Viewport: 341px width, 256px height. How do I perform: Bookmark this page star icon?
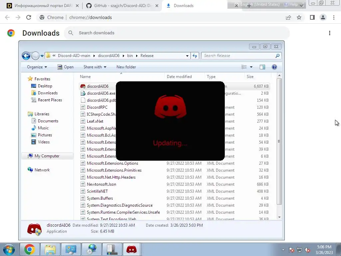[299, 17]
